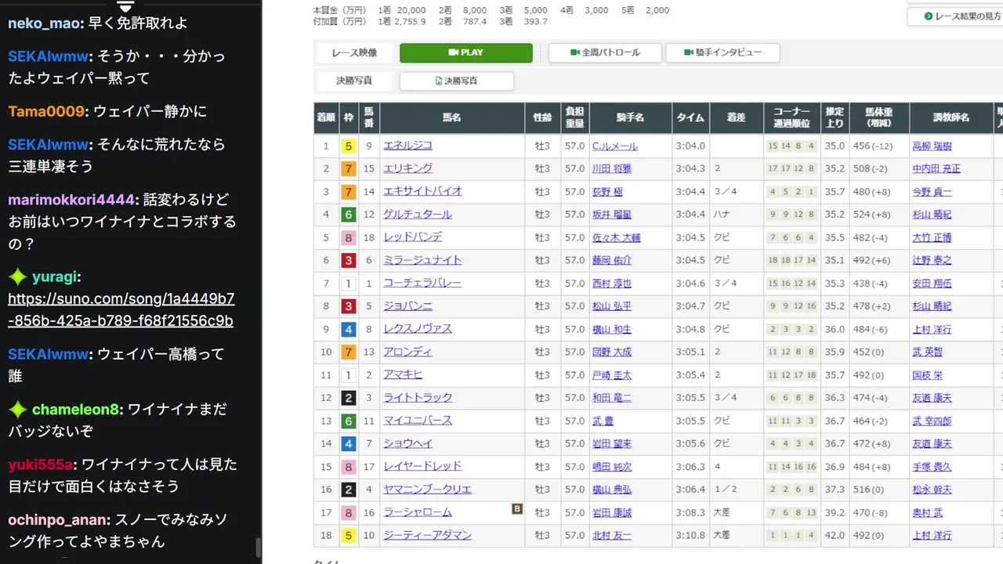1003x564 pixels.
Task: Click username Tama0009 in chat
Action: [46, 111]
